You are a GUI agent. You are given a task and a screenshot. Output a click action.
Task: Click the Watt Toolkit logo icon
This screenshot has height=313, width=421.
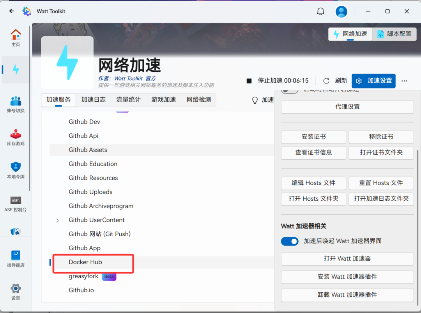tap(27, 11)
